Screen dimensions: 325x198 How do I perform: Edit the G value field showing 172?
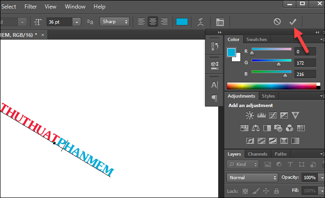(x=305, y=63)
